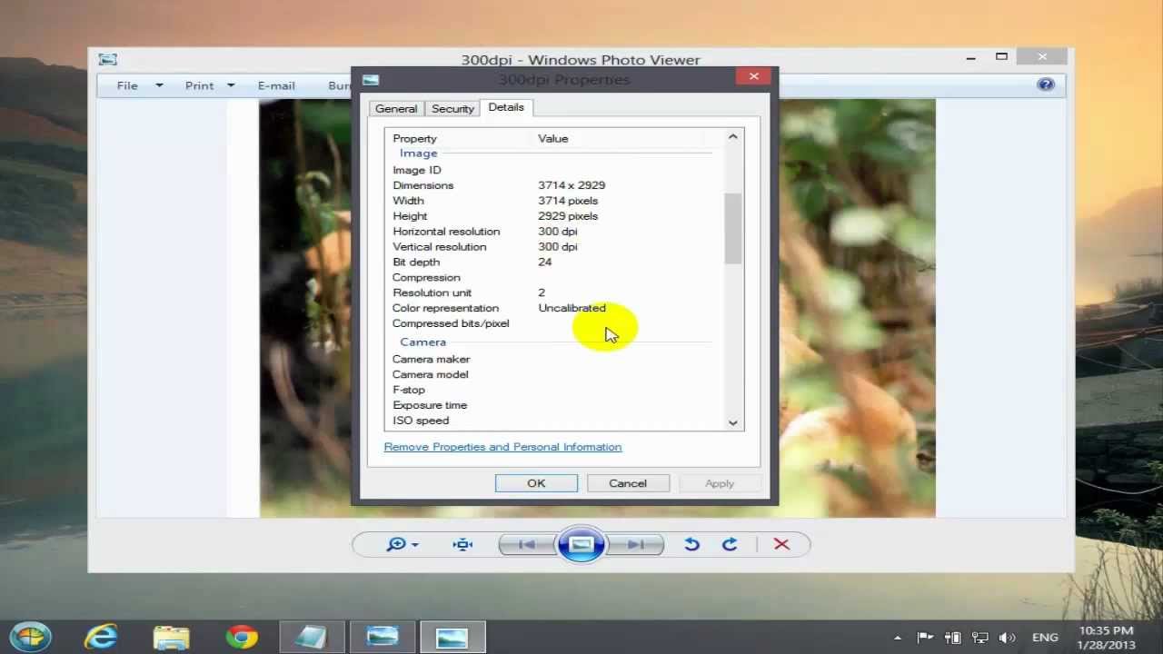Click the Properties dialog title bar icon
Screen dimensions: 1163x654
370,80
